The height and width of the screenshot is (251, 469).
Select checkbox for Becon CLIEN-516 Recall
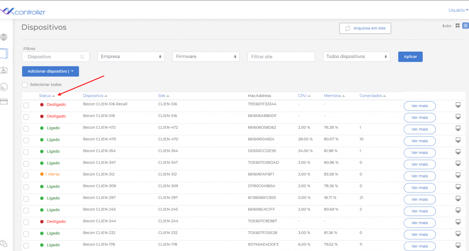(26, 105)
